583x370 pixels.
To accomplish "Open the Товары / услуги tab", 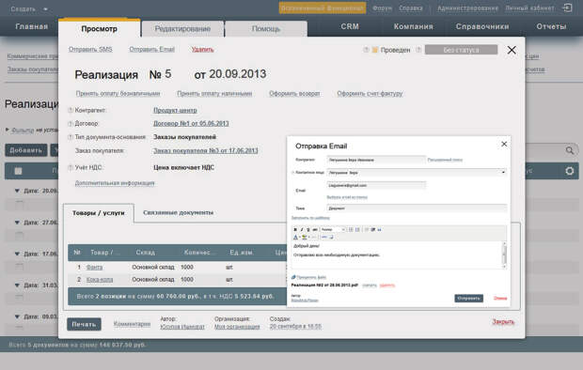I will click(99, 213).
